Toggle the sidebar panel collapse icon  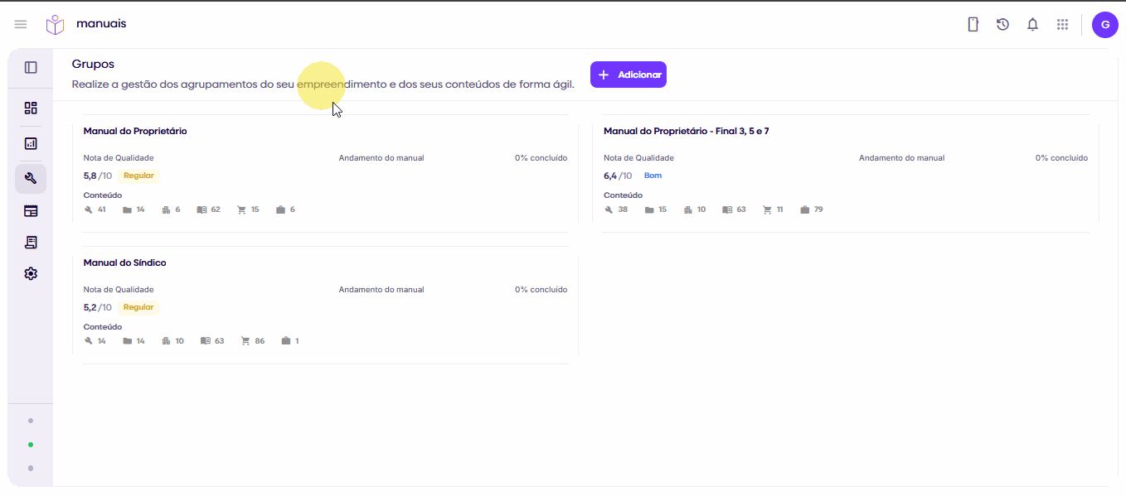31,68
